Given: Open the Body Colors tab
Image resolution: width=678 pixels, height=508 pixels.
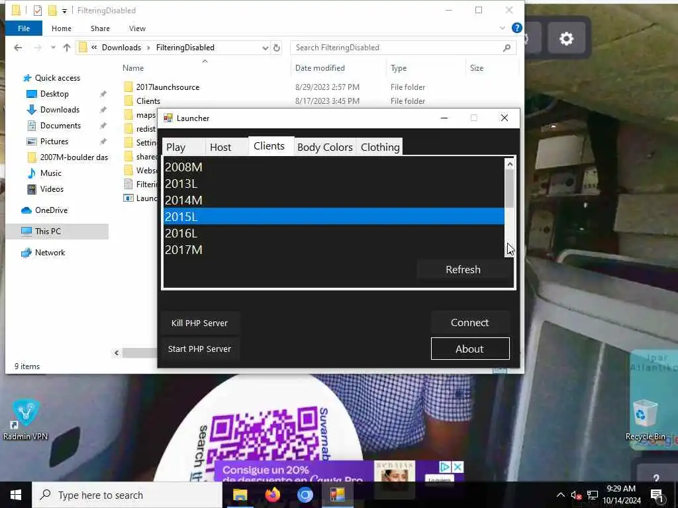Looking at the screenshot, I should 324,148.
